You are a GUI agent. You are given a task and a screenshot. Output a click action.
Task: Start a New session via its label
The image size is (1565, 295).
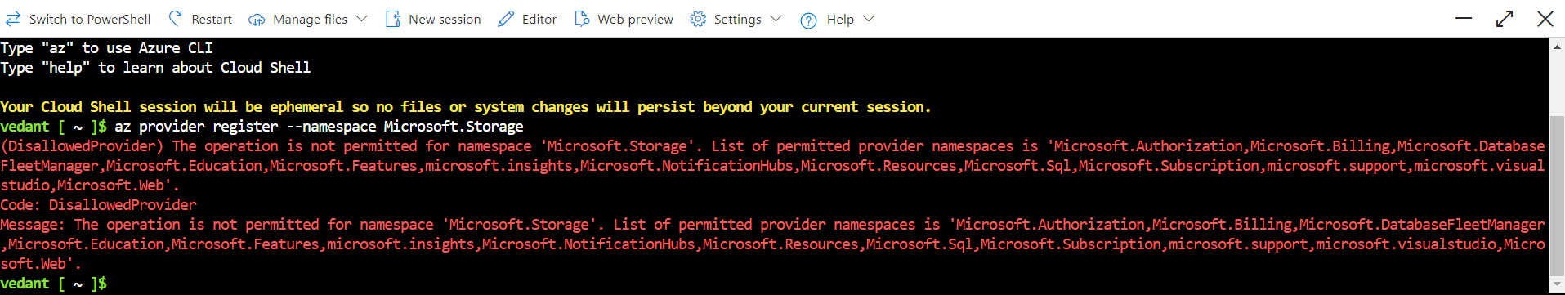coord(445,19)
